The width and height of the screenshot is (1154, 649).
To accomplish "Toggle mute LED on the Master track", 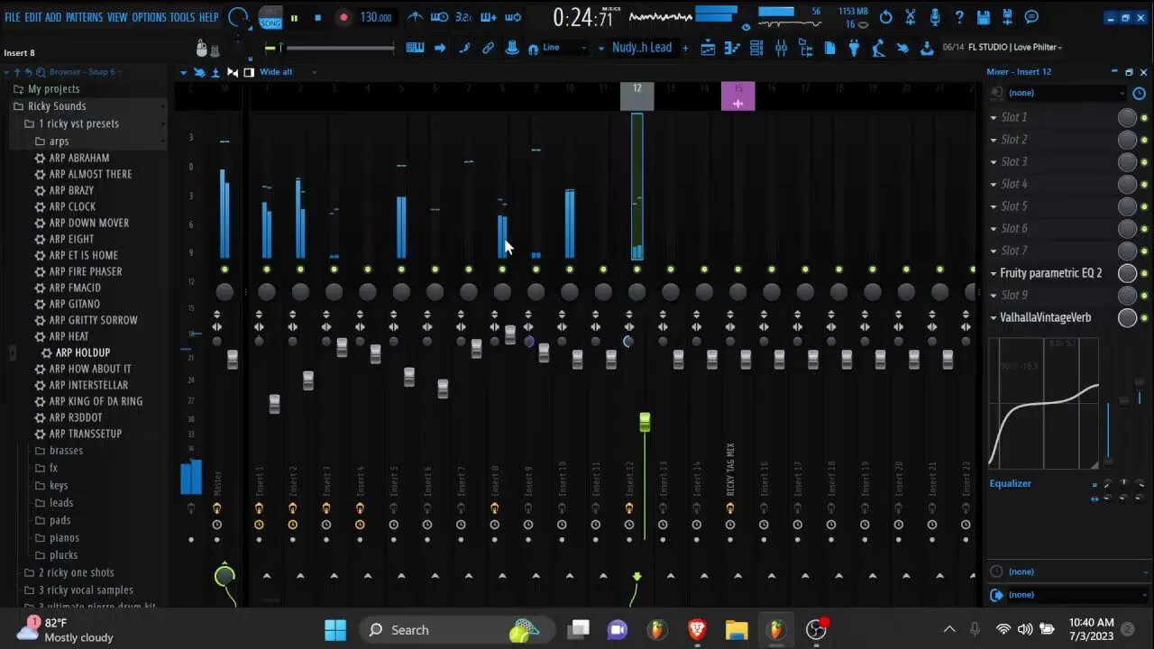I will (x=224, y=270).
